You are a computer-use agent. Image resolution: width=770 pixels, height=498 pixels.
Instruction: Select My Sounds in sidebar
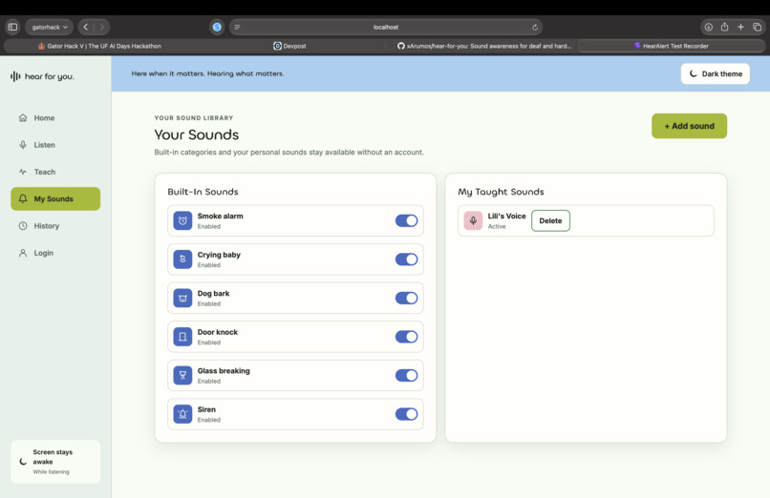point(55,198)
